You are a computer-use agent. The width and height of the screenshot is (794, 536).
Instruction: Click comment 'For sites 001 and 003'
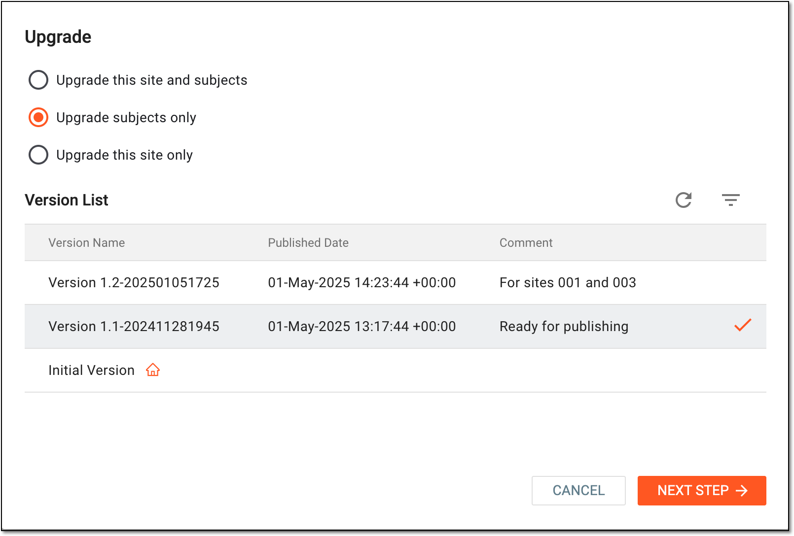coord(568,282)
